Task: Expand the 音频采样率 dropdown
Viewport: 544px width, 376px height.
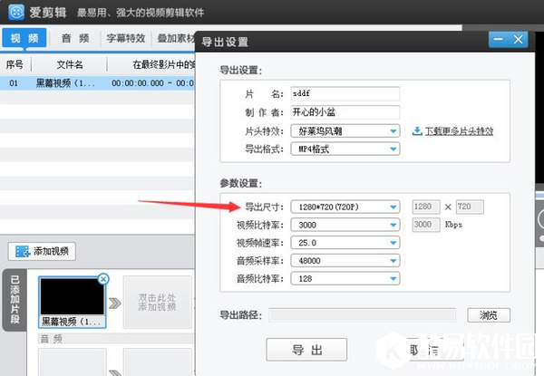Action: point(393,261)
